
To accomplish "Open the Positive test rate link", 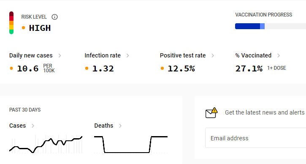I will point(183,55).
